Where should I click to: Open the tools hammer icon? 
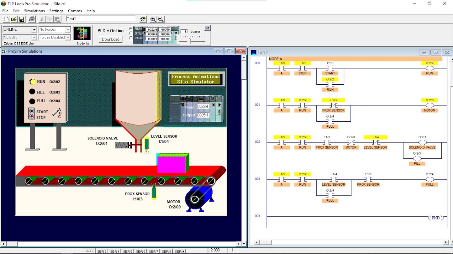(x=143, y=19)
